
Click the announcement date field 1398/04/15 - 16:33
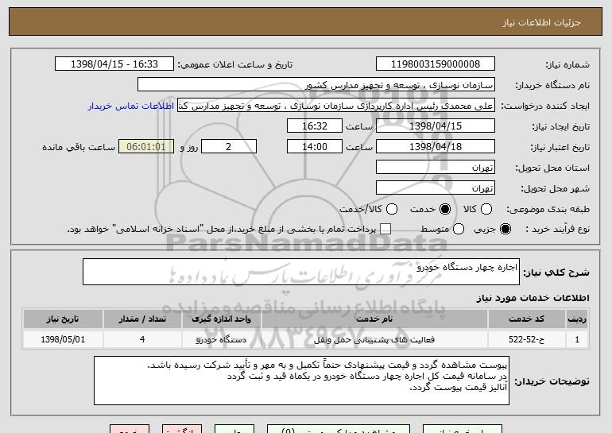114,64
